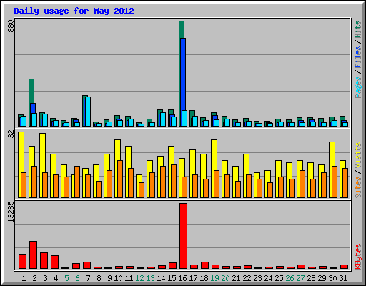Click the blue Files bar for day 16

coord(183,74)
